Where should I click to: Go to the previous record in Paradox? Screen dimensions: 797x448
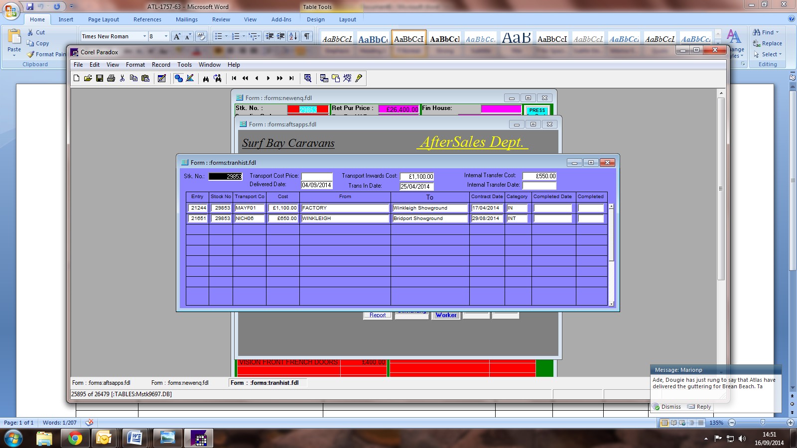[257, 78]
